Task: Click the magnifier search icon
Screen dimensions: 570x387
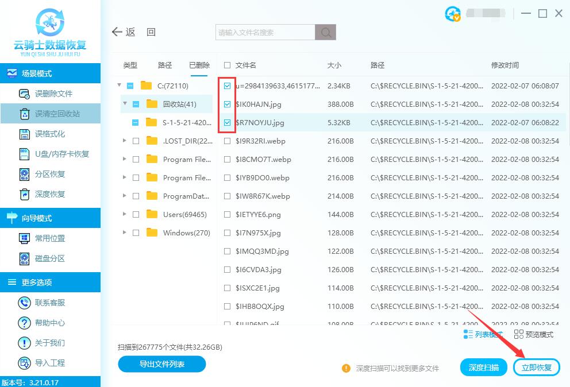Action: (325, 32)
